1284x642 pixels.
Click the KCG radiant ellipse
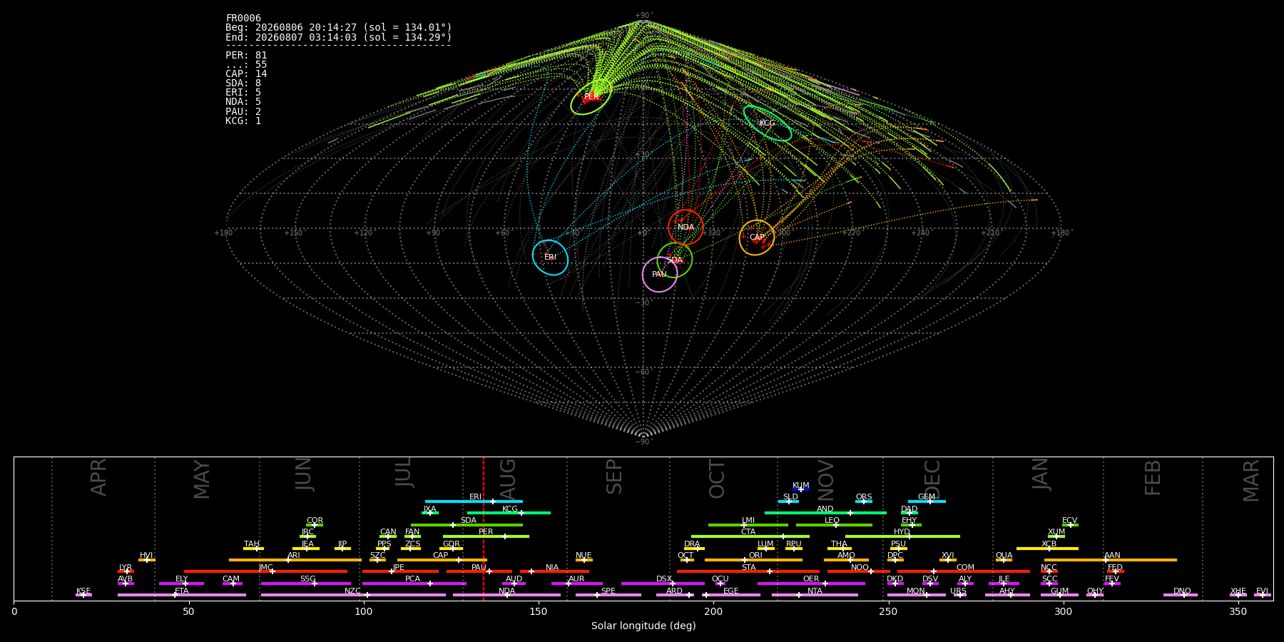click(x=768, y=123)
